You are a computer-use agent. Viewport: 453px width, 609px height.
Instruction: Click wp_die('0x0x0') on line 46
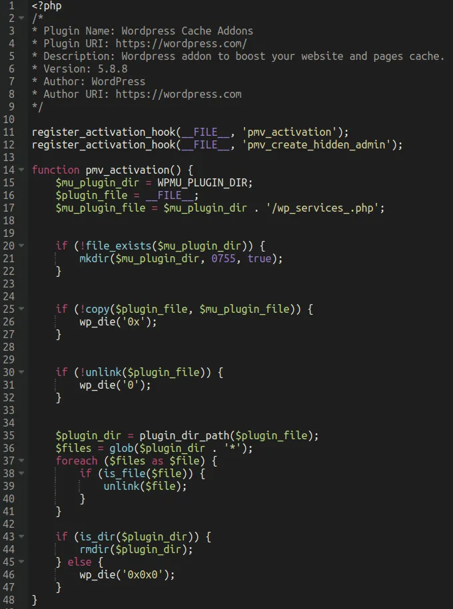click(124, 575)
